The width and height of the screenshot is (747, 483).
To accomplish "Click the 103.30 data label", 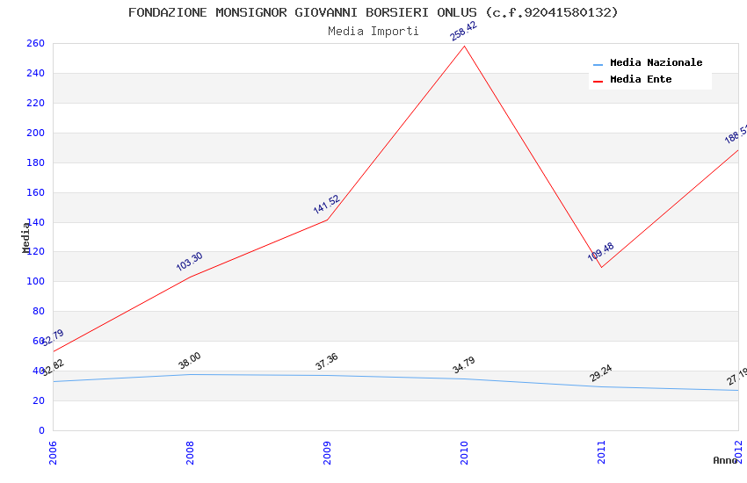I will tap(189, 261).
